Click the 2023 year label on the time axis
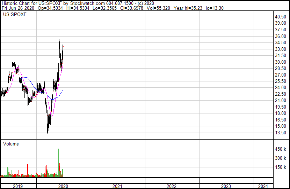The width and height of the screenshot is (290, 189). point(226,186)
